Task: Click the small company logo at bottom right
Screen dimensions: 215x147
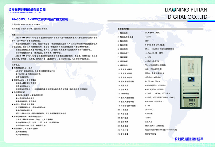Action: (x=189, y=139)
